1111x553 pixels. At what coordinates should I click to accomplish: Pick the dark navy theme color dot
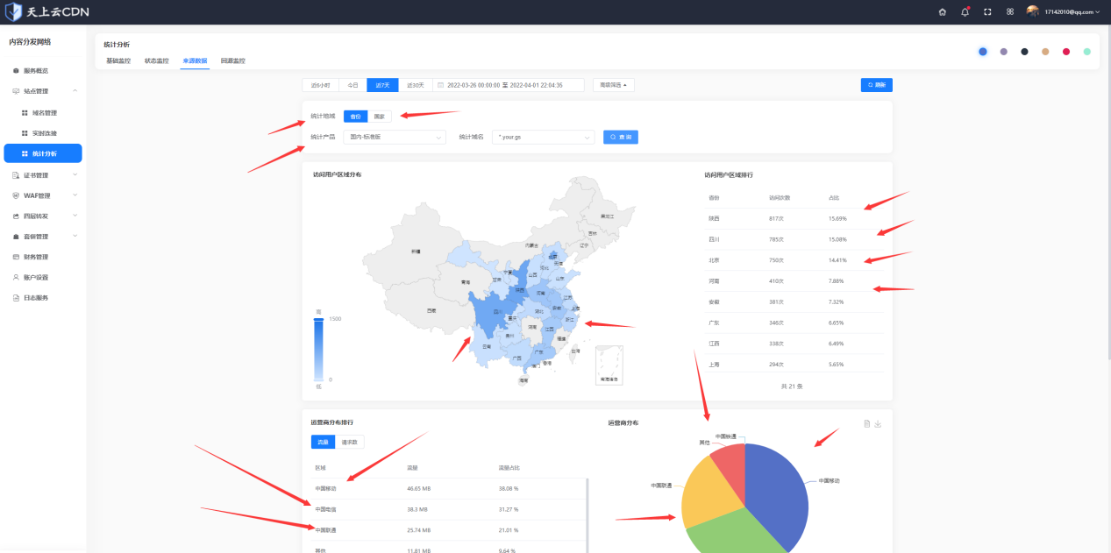(1024, 52)
